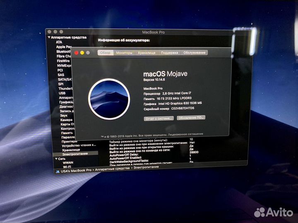Switch to the Мониторы tab
298x223 pixels.
coord(124,53)
